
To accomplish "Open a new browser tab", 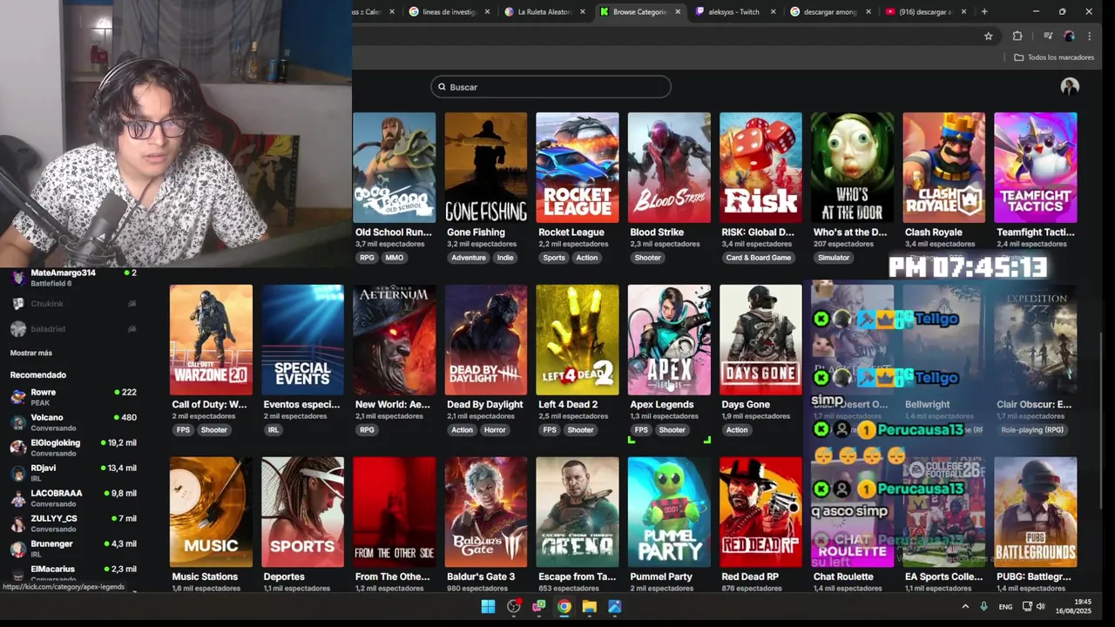I will 984,11.
